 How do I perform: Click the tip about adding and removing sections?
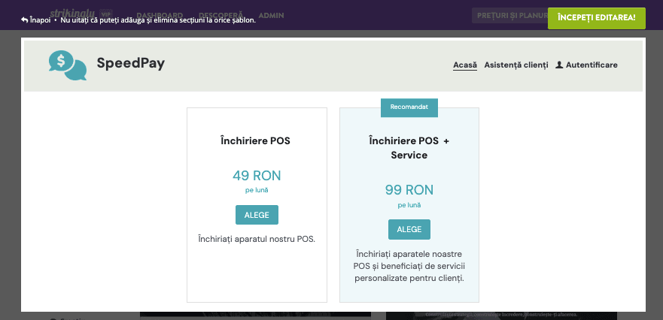pos(158,20)
